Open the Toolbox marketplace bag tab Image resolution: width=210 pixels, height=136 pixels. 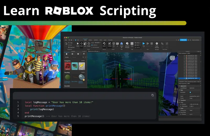(x=67, y=54)
